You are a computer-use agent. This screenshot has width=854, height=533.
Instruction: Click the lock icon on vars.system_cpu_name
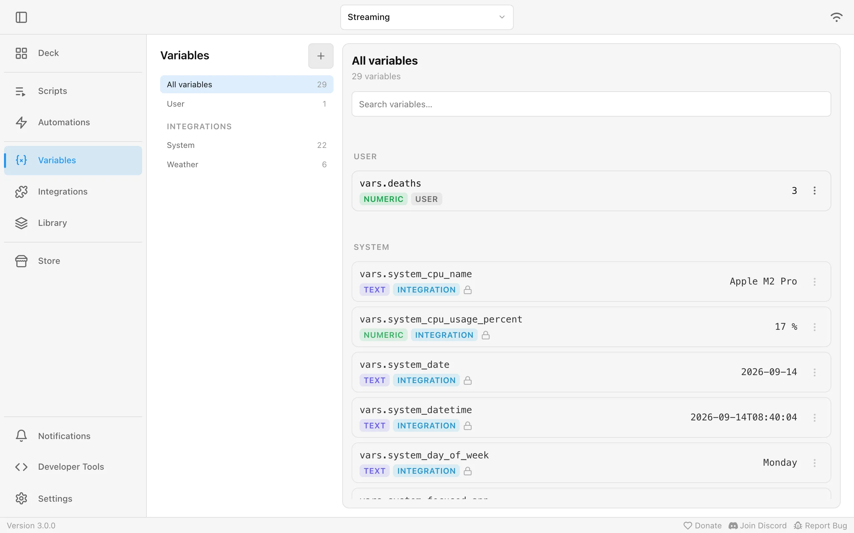pos(468,290)
